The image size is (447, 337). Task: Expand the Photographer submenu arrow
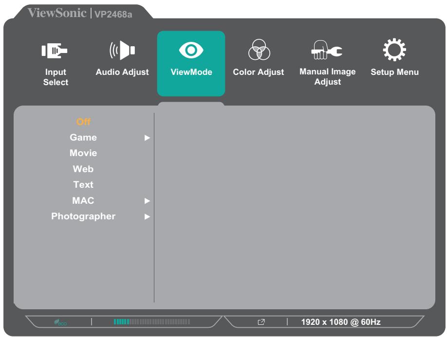tap(147, 217)
